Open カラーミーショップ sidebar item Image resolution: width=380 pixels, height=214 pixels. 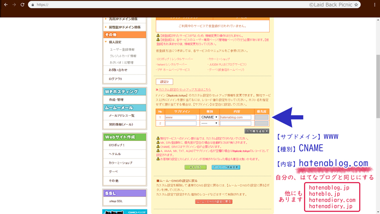[121, 163]
